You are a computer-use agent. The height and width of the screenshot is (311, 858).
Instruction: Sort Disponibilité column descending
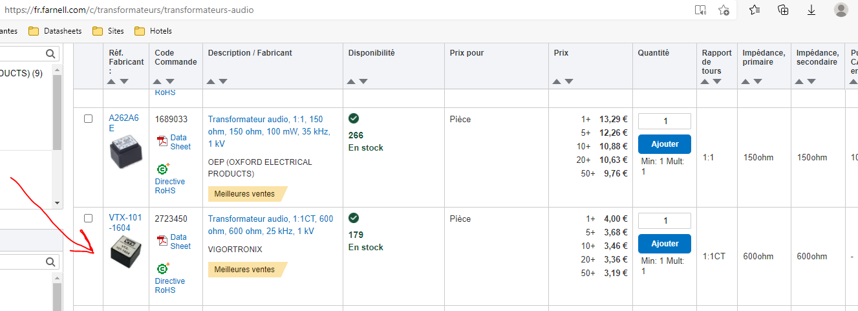pyautogui.click(x=363, y=81)
